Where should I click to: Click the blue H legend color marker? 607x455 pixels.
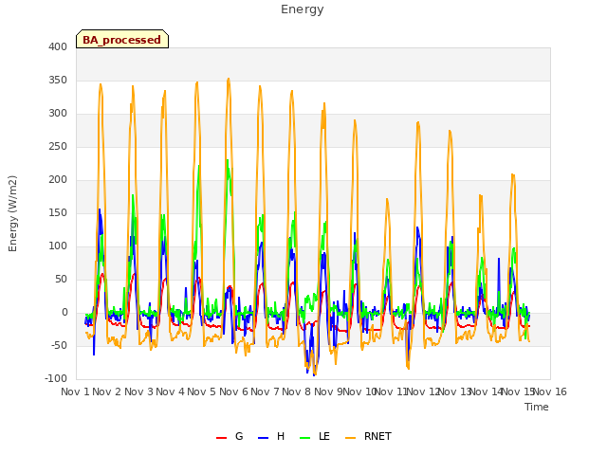click(263, 438)
